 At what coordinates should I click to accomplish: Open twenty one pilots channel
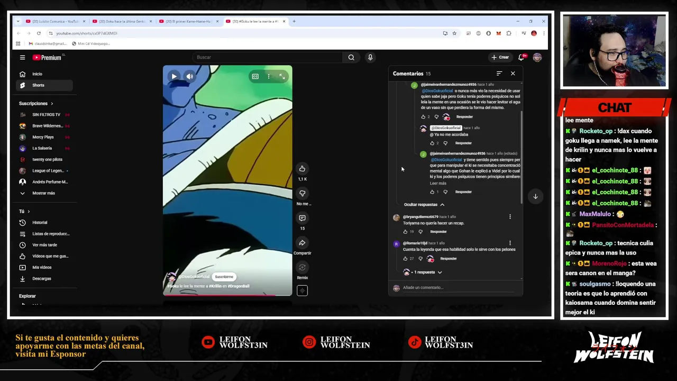point(44,159)
